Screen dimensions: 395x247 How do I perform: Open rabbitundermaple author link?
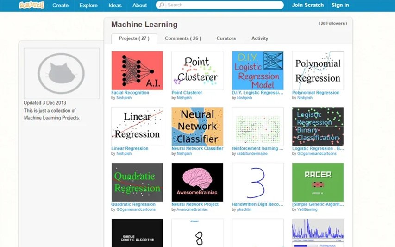(x=252, y=154)
